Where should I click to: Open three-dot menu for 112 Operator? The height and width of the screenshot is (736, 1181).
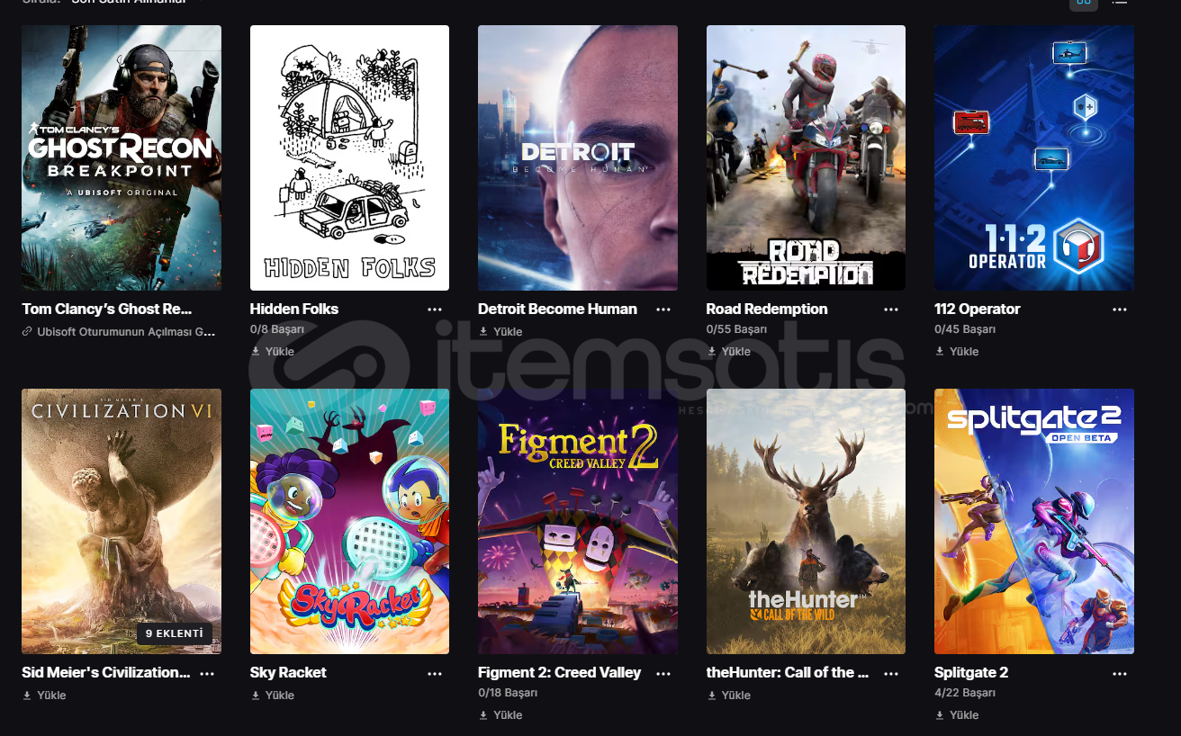point(1120,310)
